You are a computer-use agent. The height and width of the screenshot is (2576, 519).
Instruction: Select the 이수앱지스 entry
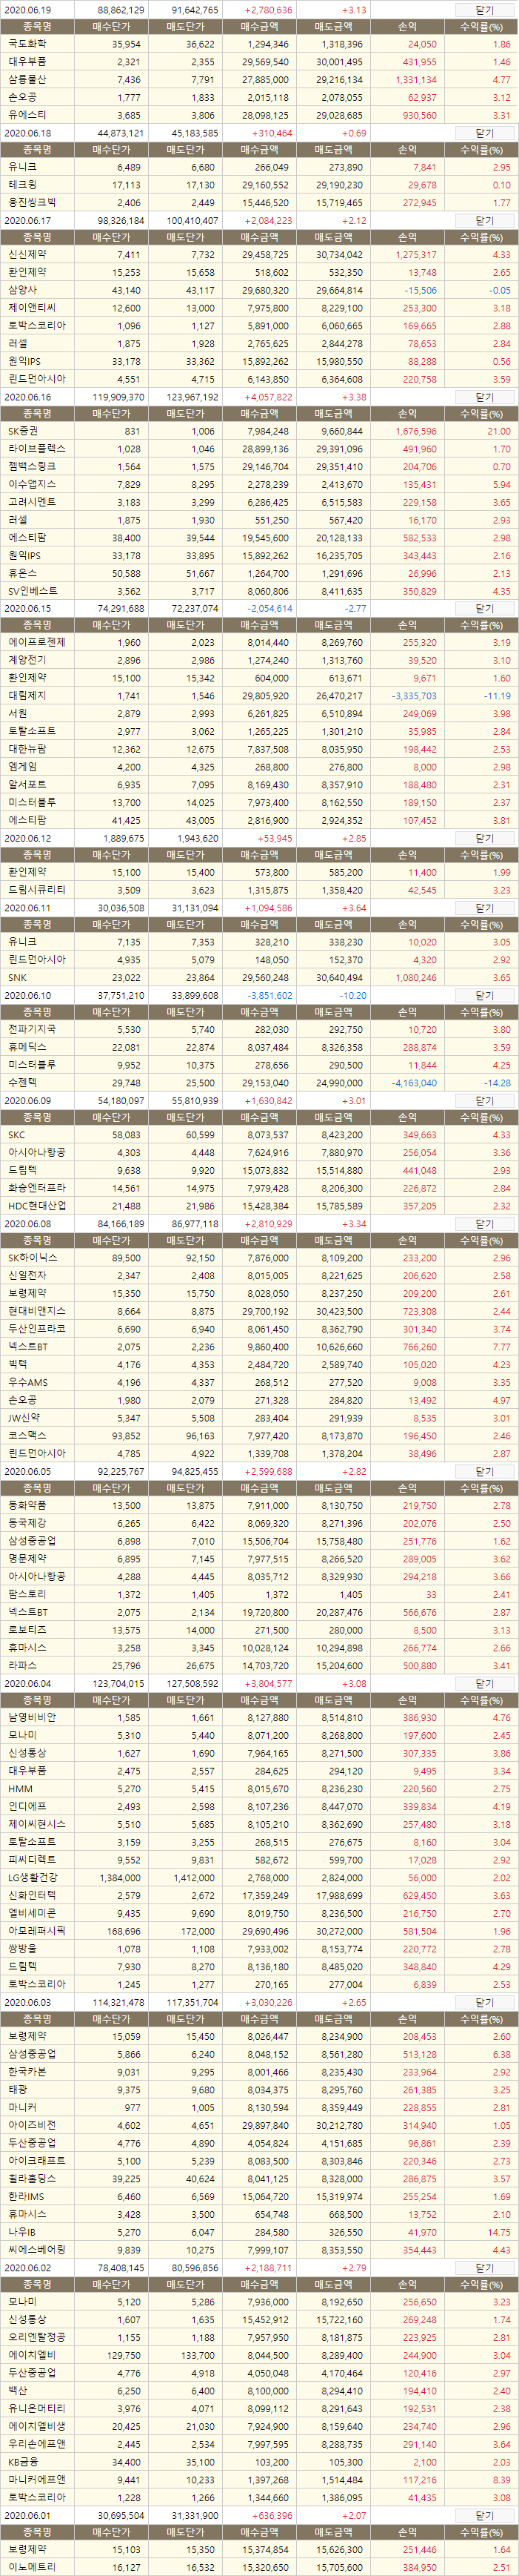click(x=32, y=484)
